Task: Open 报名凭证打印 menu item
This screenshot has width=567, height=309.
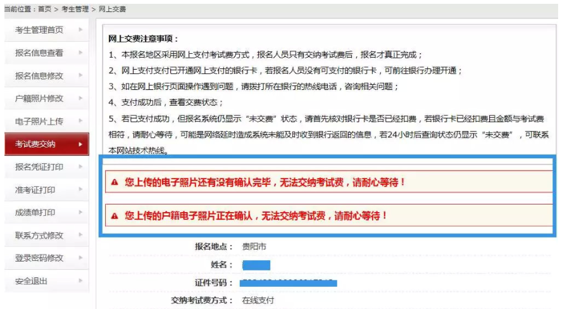Action: pyautogui.click(x=39, y=167)
